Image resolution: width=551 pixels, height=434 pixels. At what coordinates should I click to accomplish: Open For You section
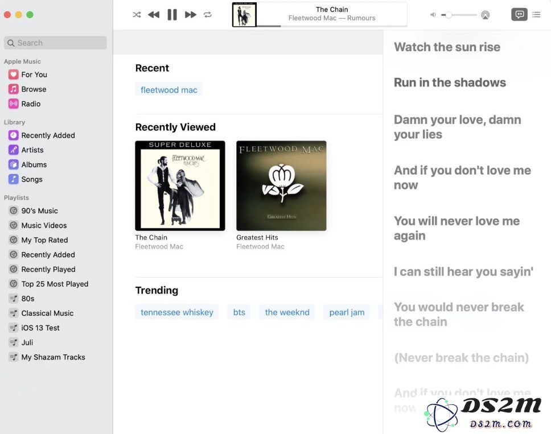34,75
